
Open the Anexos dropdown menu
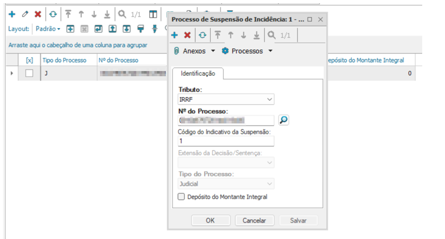[x=194, y=51]
